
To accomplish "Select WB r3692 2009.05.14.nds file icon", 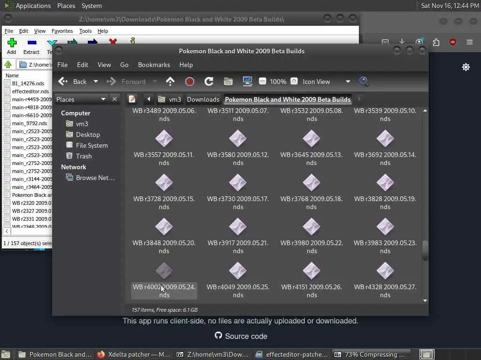I will click(x=385, y=138).
